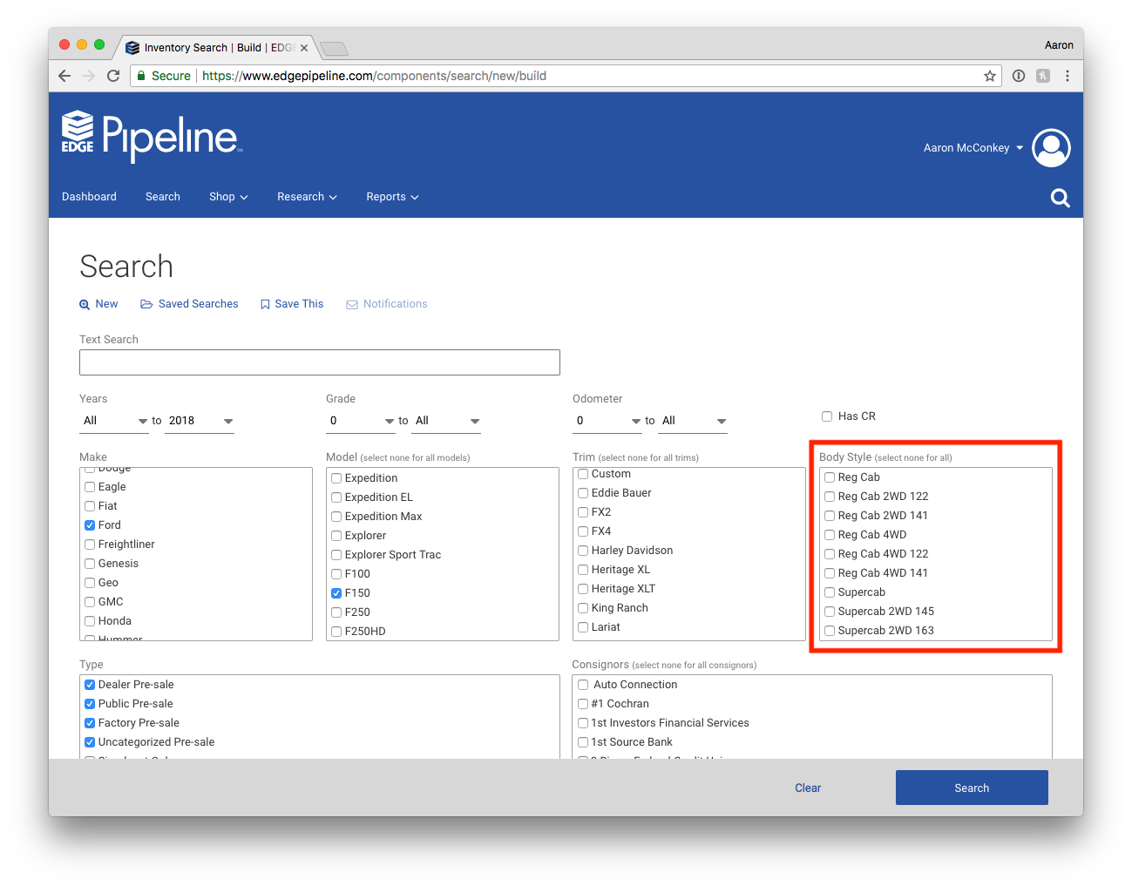
Task: Uncheck Uncategorized Pre-sale checkbox
Action: (90, 742)
